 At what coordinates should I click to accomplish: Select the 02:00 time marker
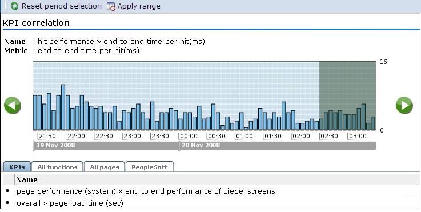point(301,136)
